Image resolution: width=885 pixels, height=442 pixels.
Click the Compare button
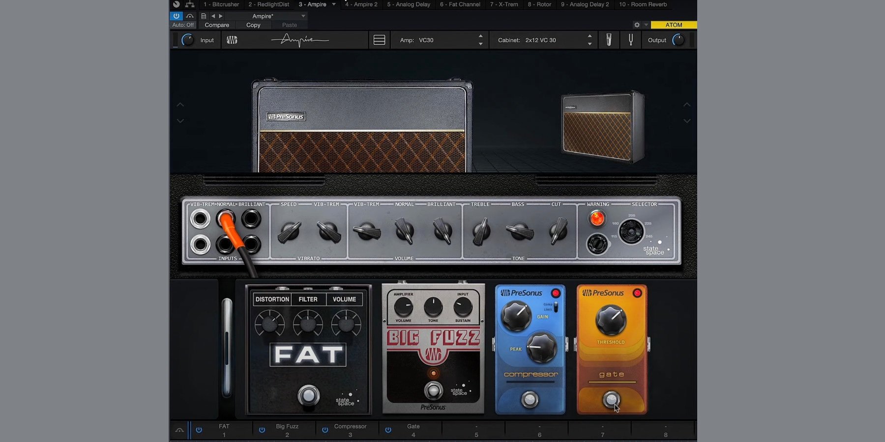(217, 25)
